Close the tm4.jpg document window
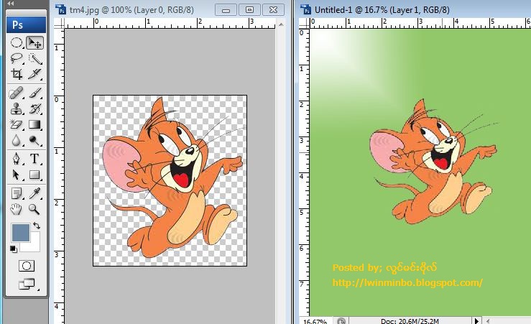531x324 pixels. pos(273,10)
